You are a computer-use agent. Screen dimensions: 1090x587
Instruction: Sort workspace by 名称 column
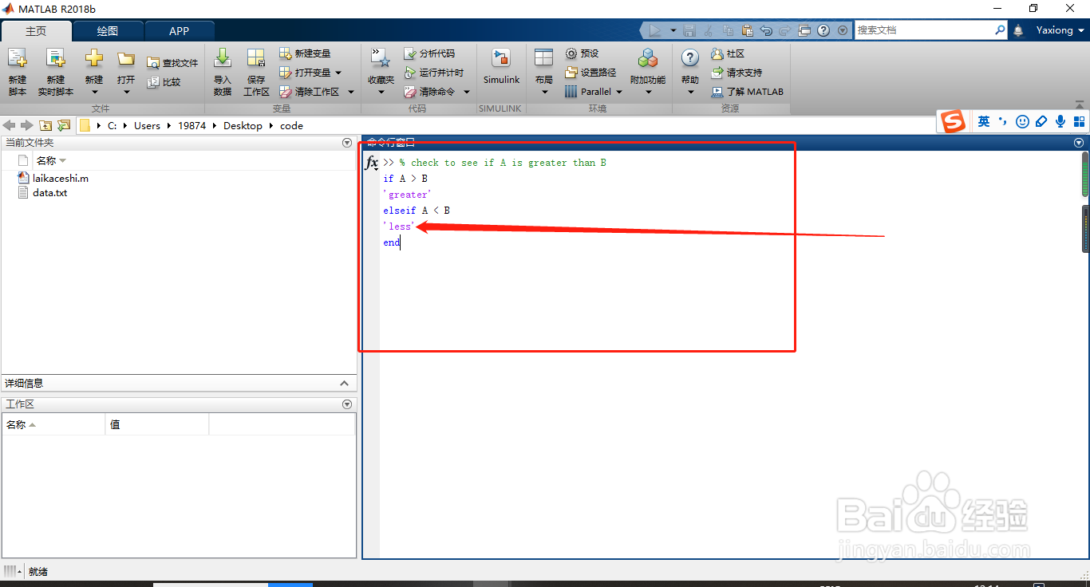point(53,424)
